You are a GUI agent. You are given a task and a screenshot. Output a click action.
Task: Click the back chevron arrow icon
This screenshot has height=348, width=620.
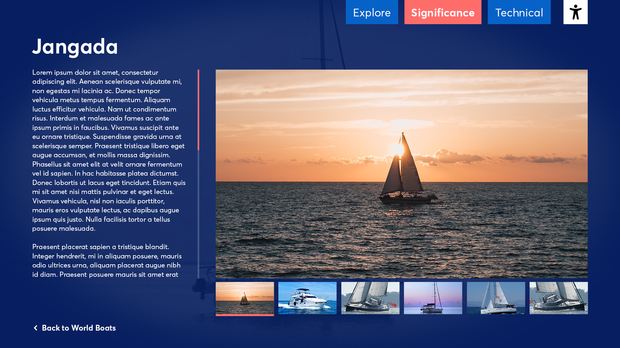(x=36, y=328)
